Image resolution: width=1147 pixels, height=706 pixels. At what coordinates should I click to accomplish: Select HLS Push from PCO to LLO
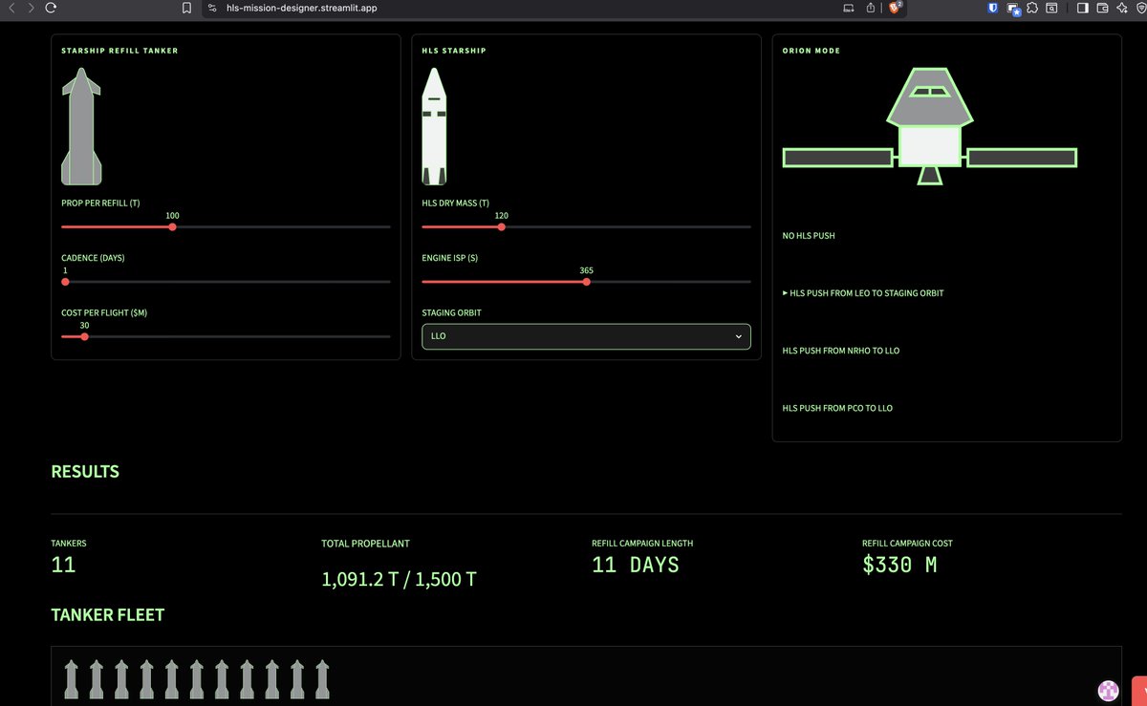pyautogui.click(x=837, y=408)
